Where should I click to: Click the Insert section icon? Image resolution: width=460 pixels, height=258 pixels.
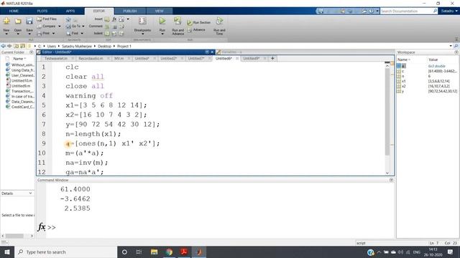pos(107,19)
